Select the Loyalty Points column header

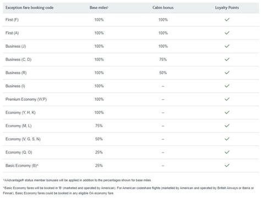click(x=227, y=8)
